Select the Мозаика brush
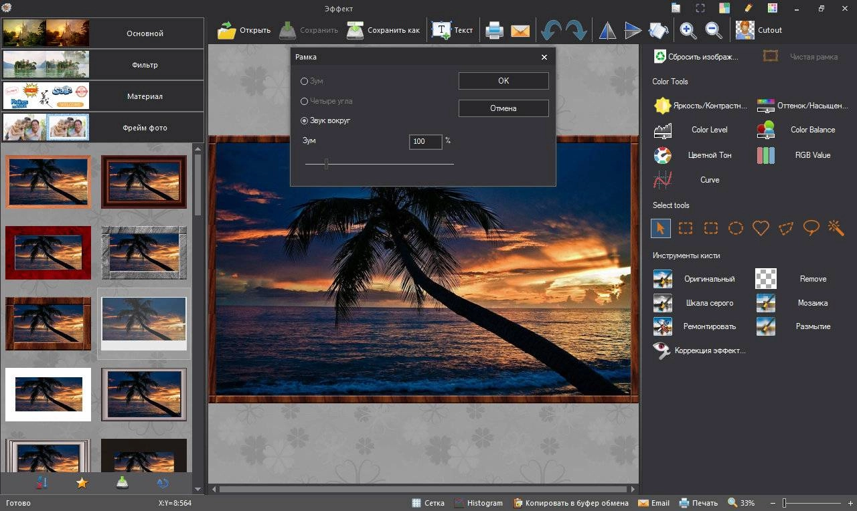This screenshot has height=511, width=857. pos(792,303)
